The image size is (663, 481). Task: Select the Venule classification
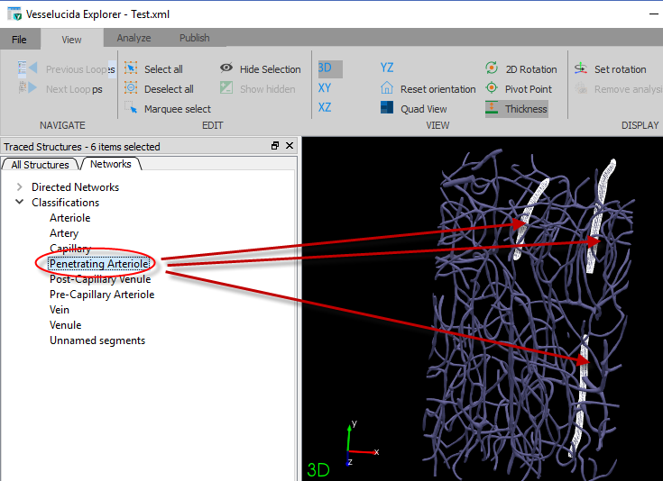point(66,325)
